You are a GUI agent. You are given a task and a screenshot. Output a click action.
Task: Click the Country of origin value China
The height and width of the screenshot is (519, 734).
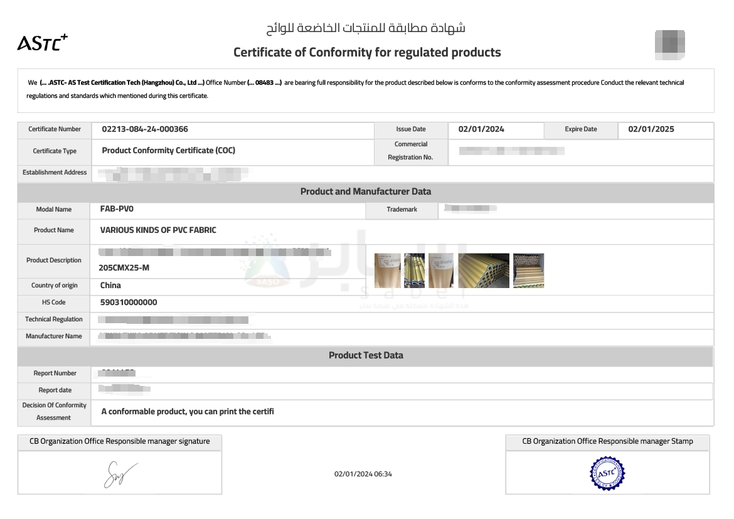(110, 286)
